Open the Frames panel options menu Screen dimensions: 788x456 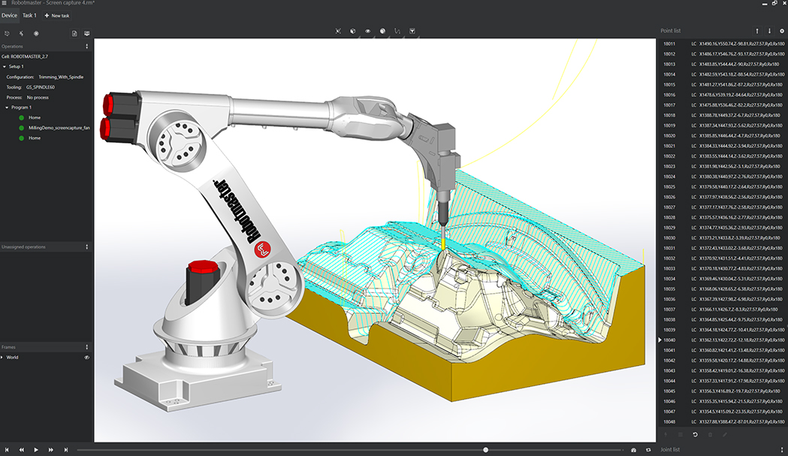pyautogui.click(x=87, y=347)
